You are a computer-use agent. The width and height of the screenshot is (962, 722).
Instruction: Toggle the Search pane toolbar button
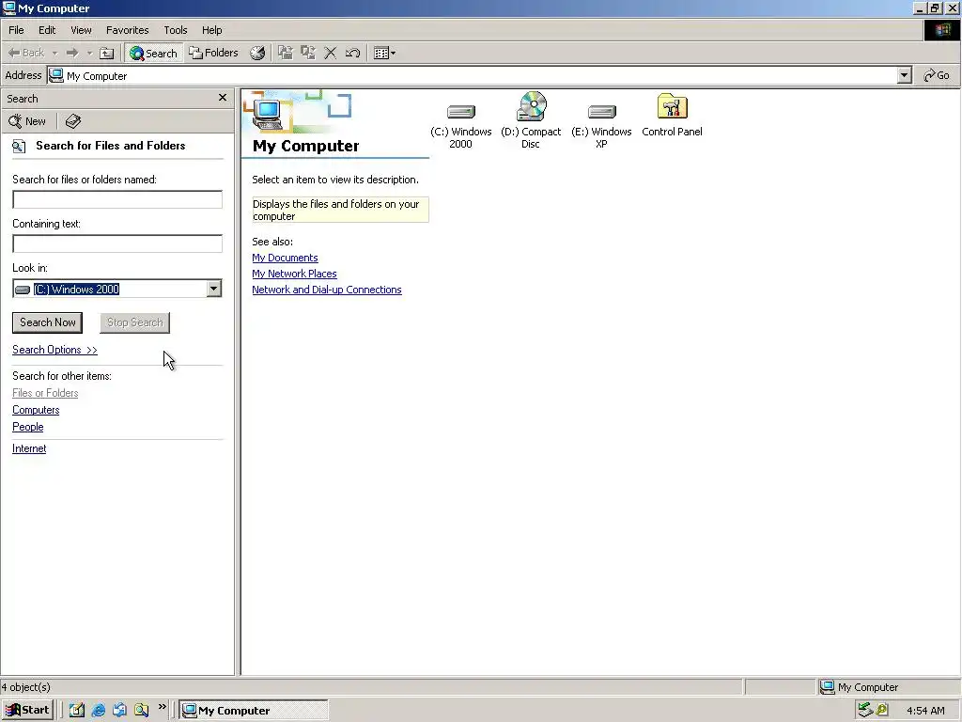pos(153,53)
